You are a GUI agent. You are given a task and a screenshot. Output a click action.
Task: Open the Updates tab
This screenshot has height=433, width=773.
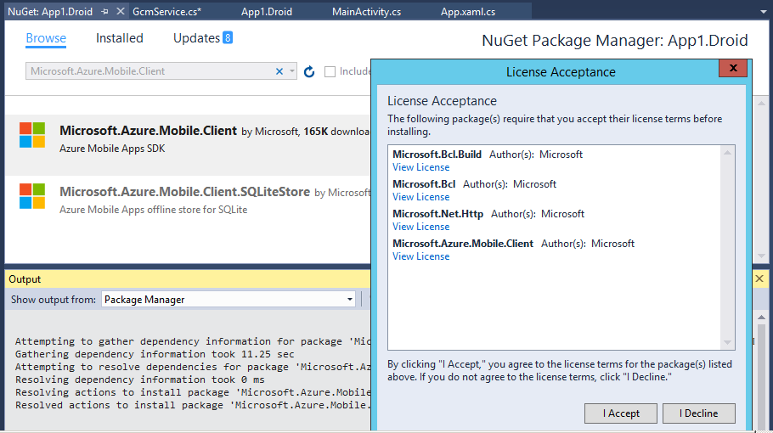[196, 38]
